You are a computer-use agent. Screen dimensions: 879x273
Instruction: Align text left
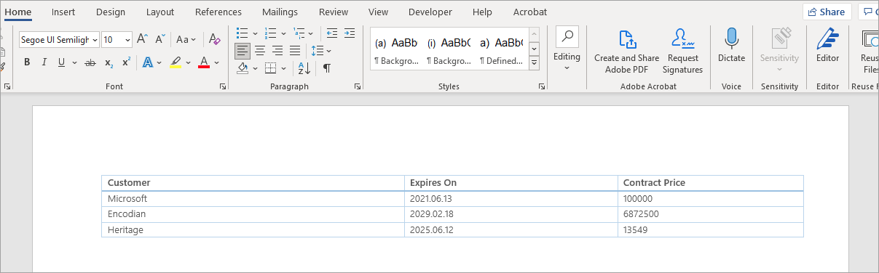click(242, 50)
